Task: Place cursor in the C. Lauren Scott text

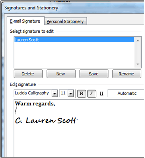Action: [46, 121]
